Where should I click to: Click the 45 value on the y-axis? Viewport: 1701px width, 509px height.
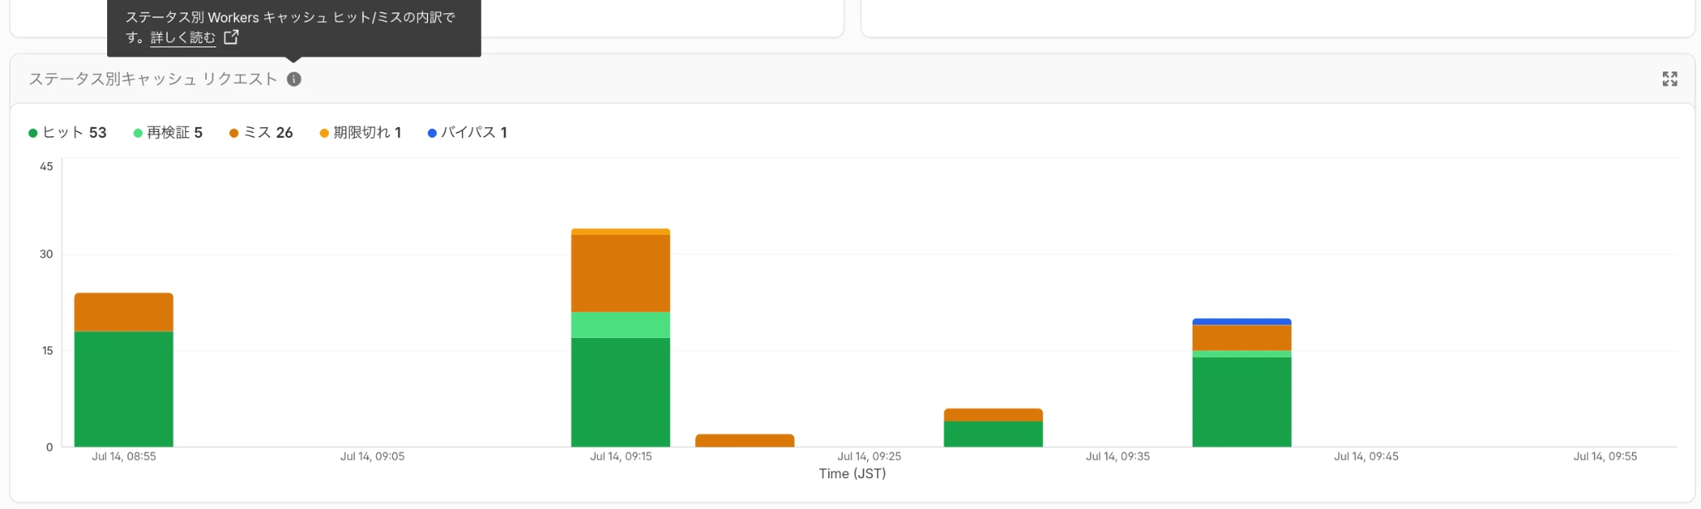[47, 166]
